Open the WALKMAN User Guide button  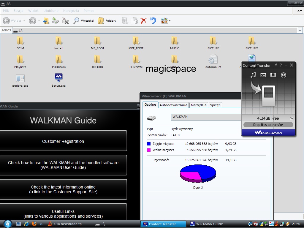[x=63, y=165]
